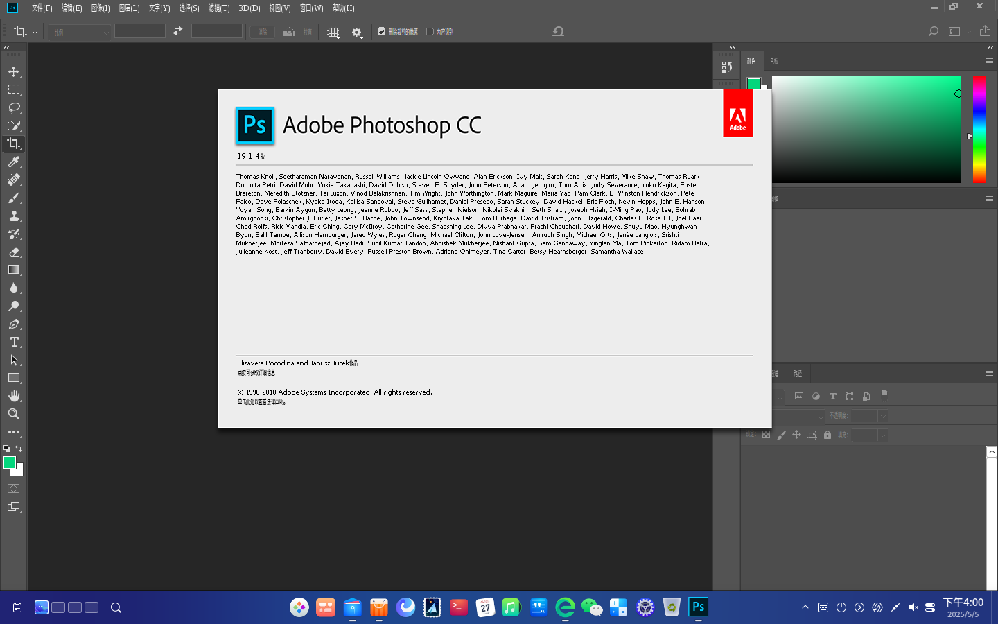Select the Eraser tool
Image resolution: width=998 pixels, height=624 pixels.
click(14, 252)
